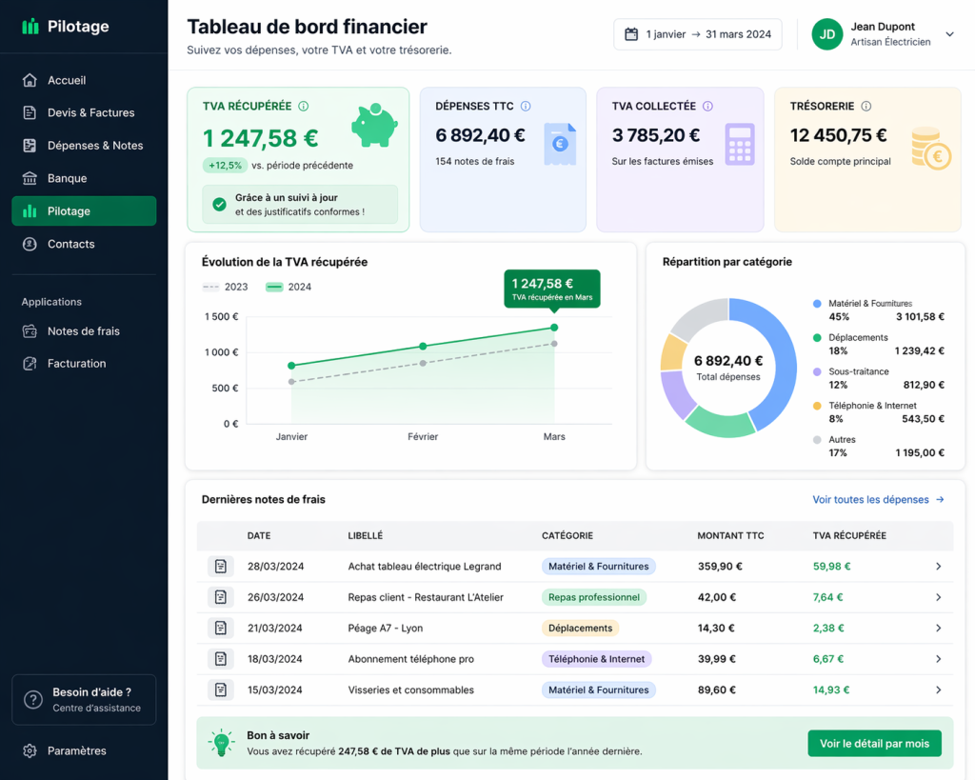Click Voir le détail par mois button
The height and width of the screenshot is (780, 975).
point(874,743)
